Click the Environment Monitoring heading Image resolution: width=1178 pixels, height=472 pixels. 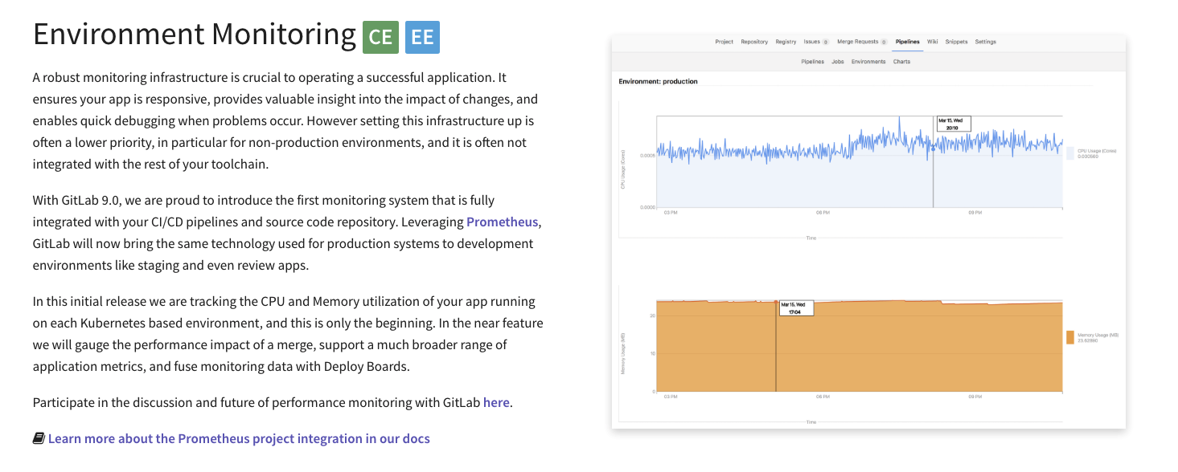[x=194, y=35]
